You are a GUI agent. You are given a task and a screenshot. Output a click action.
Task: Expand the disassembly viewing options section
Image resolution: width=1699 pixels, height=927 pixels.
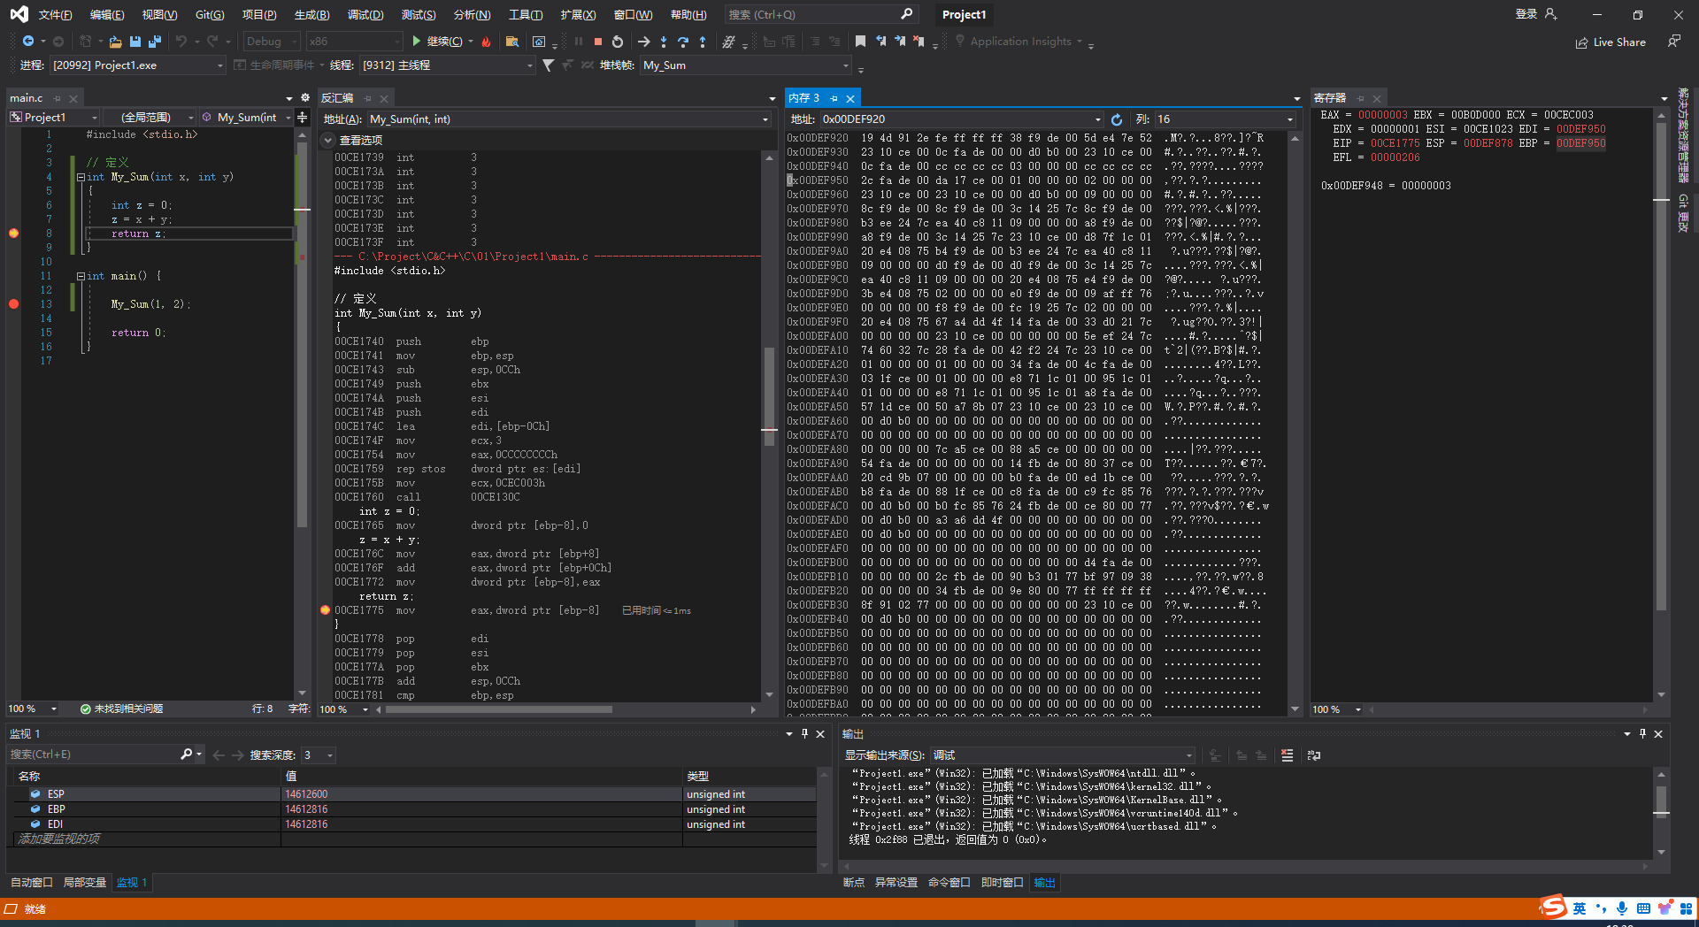tap(328, 141)
